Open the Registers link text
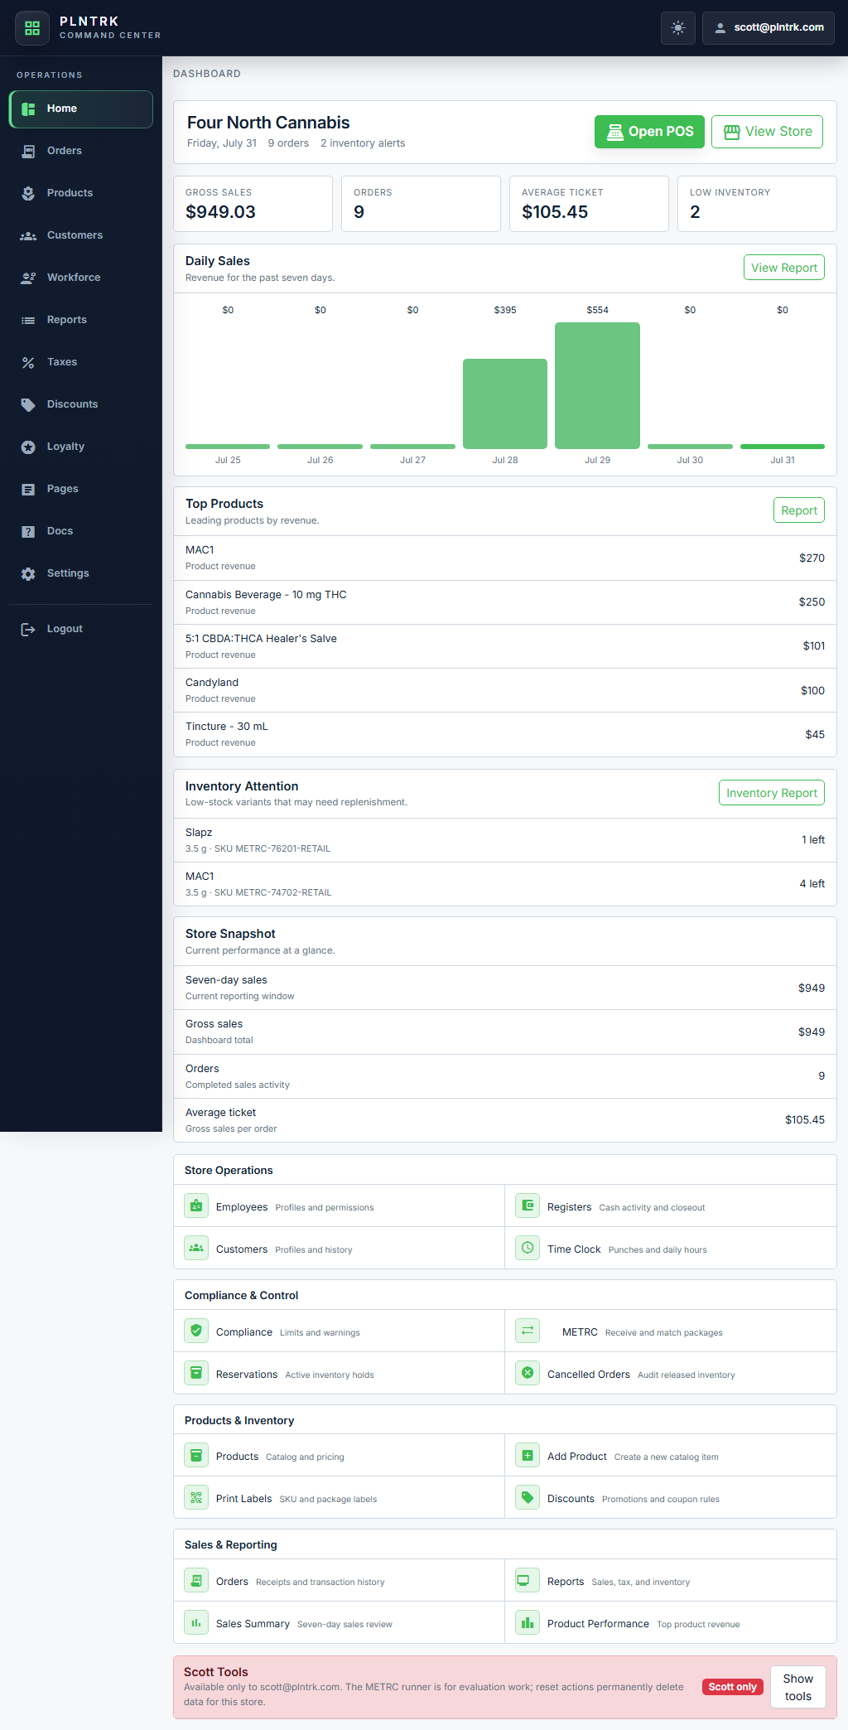This screenshot has width=848, height=1730. [x=569, y=1207]
